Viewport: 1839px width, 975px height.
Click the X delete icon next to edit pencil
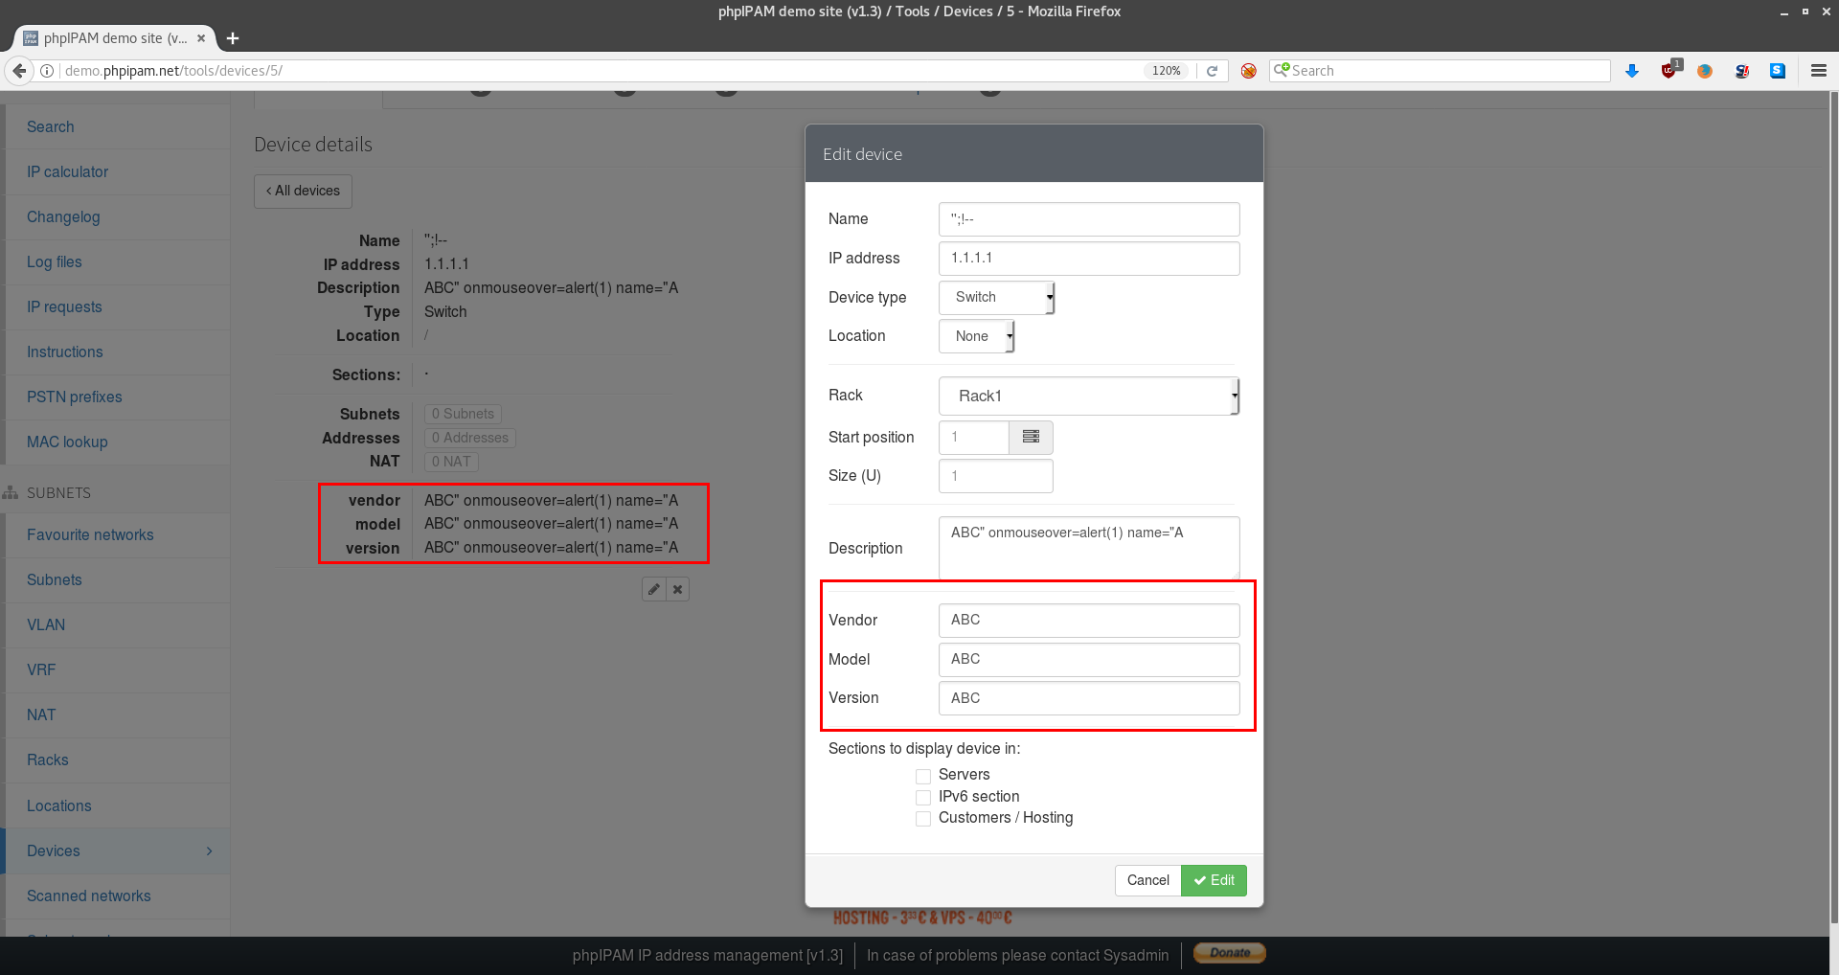click(x=677, y=589)
